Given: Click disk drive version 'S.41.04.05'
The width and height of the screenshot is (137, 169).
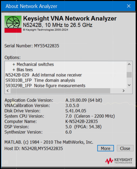Looking at the screenshot, I should [76, 111].
